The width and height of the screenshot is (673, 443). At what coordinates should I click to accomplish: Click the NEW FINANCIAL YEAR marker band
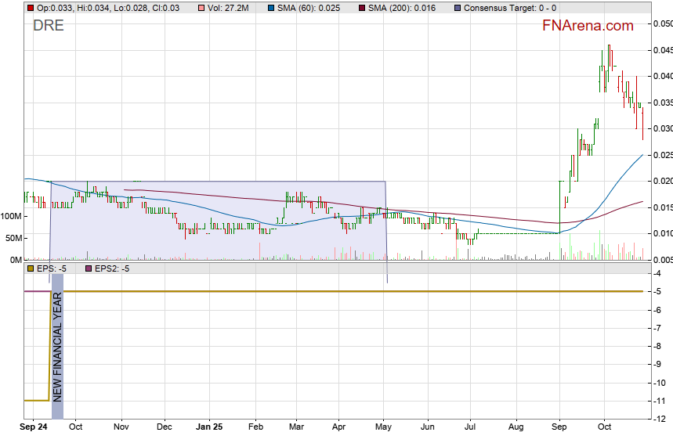57,347
